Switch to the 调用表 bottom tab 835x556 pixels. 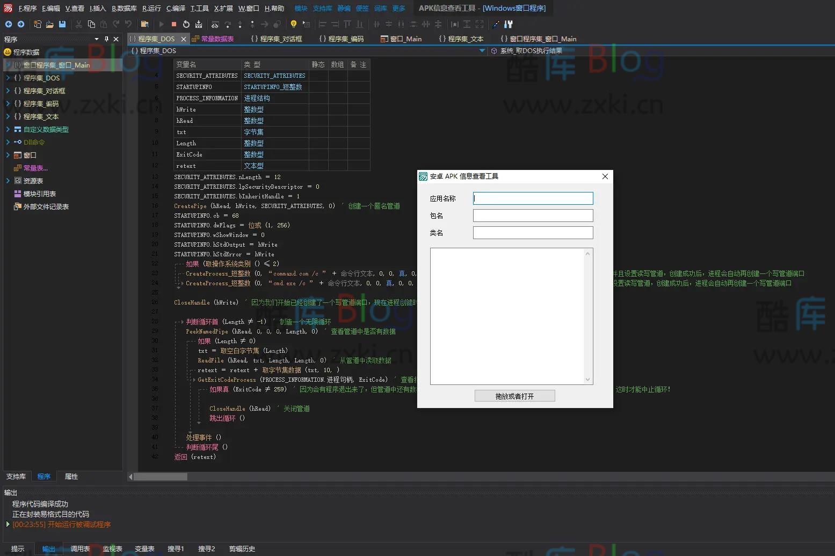(x=80, y=548)
